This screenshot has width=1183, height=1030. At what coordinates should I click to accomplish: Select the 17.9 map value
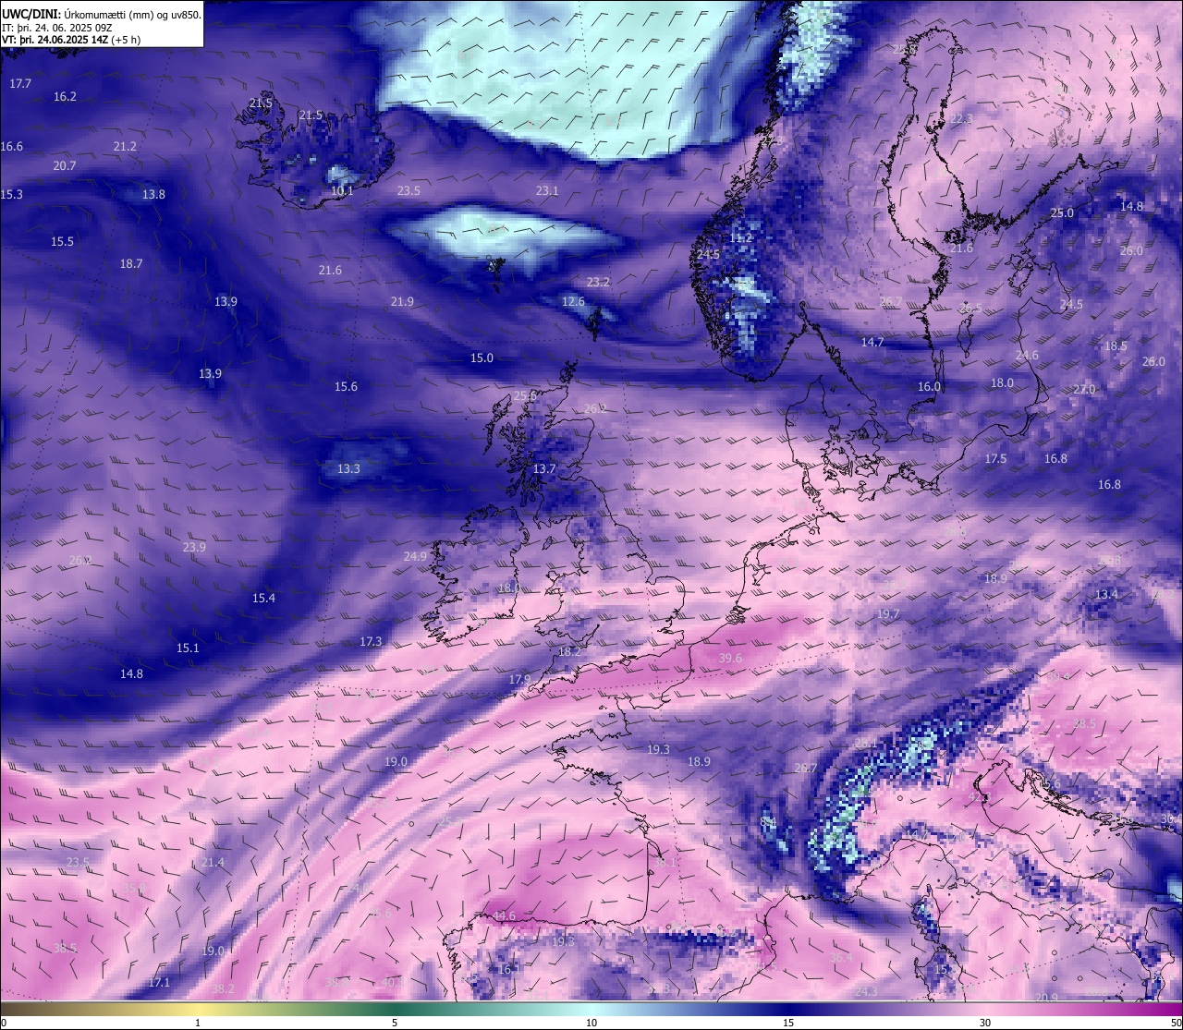click(x=519, y=680)
